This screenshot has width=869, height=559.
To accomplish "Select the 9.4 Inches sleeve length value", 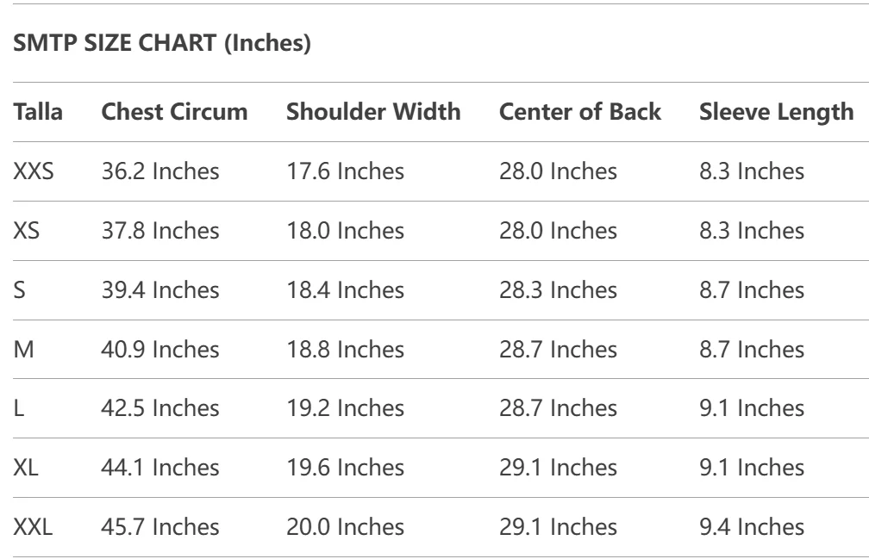I will pos(752,526).
